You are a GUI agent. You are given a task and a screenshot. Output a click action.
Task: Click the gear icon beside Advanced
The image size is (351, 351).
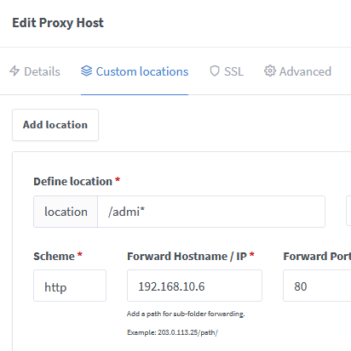270,71
